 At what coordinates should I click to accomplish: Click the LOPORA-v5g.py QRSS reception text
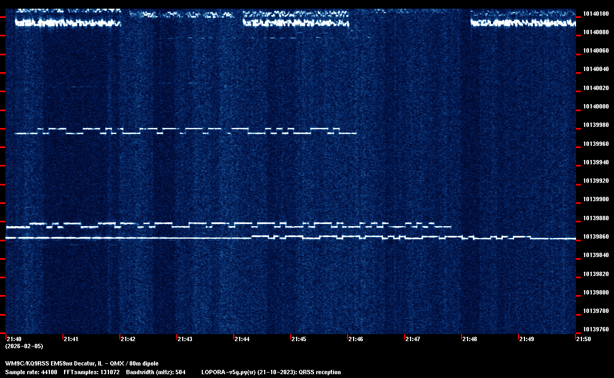point(271,372)
